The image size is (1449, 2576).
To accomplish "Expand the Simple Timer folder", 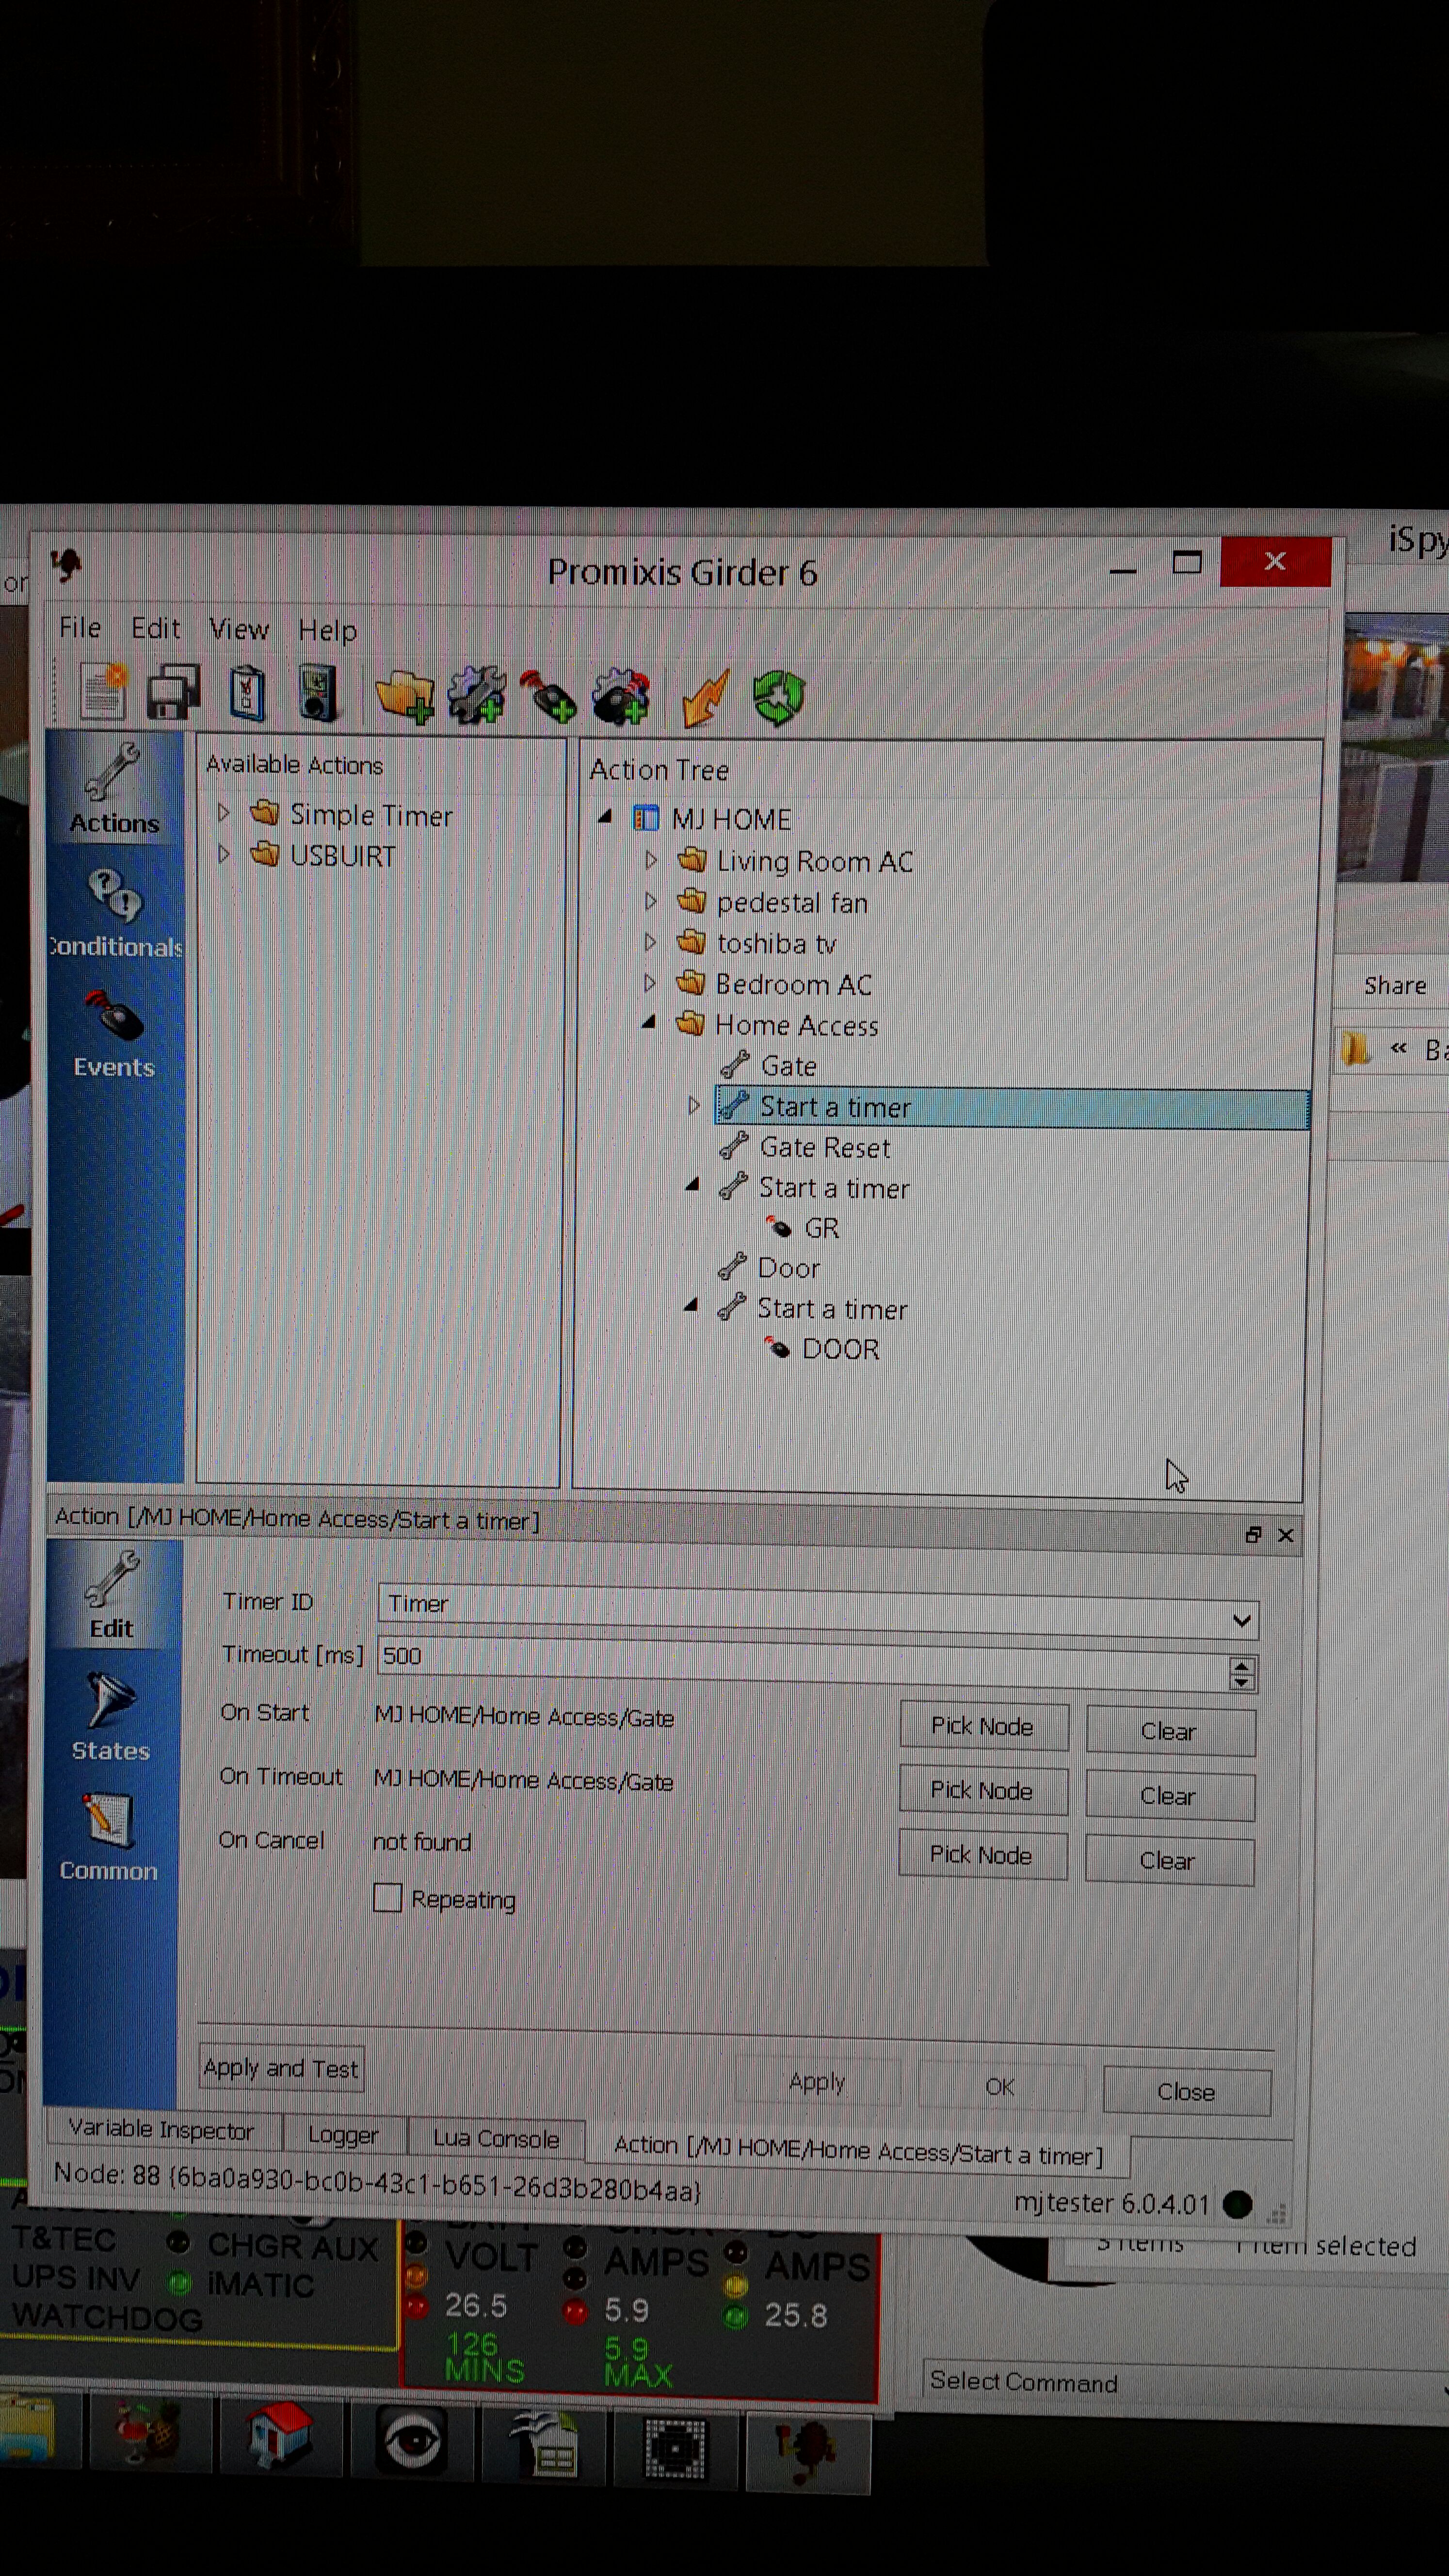I will point(224,813).
